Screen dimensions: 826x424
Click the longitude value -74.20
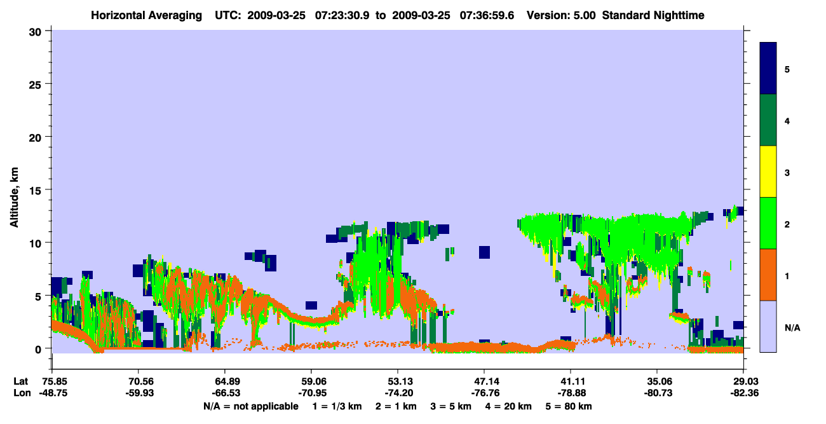point(398,393)
